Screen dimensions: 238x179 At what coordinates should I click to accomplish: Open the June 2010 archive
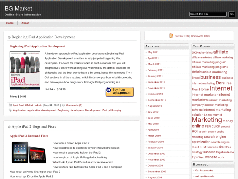[154, 118]
